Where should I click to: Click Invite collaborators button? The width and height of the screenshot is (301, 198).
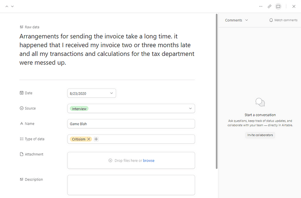pyautogui.click(x=260, y=135)
